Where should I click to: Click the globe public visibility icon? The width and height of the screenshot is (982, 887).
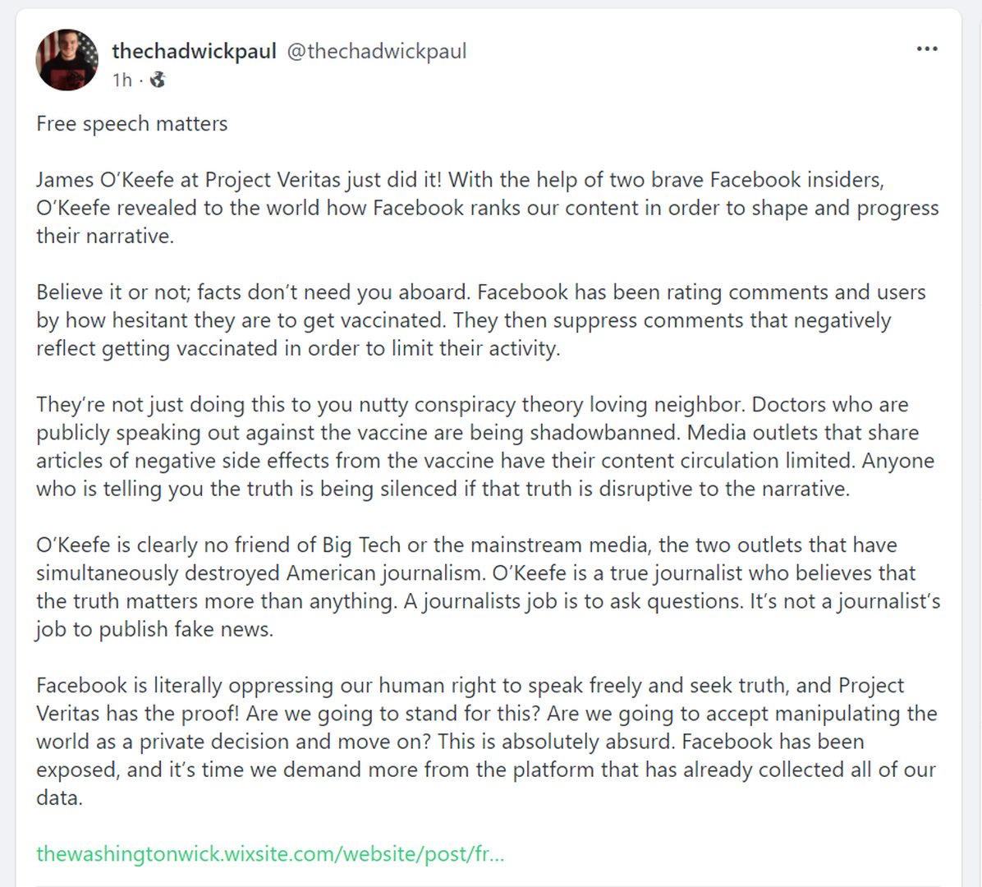coord(158,80)
